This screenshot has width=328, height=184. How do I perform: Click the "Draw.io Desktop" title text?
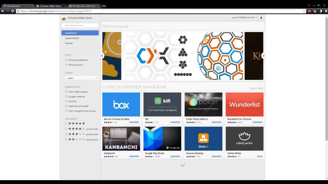195,153
